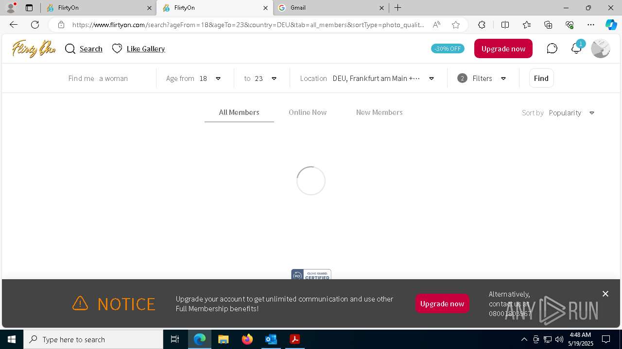View site information lock icon
Screen dimensions: 622x349
pyautogui.click(x=61, y=25)
